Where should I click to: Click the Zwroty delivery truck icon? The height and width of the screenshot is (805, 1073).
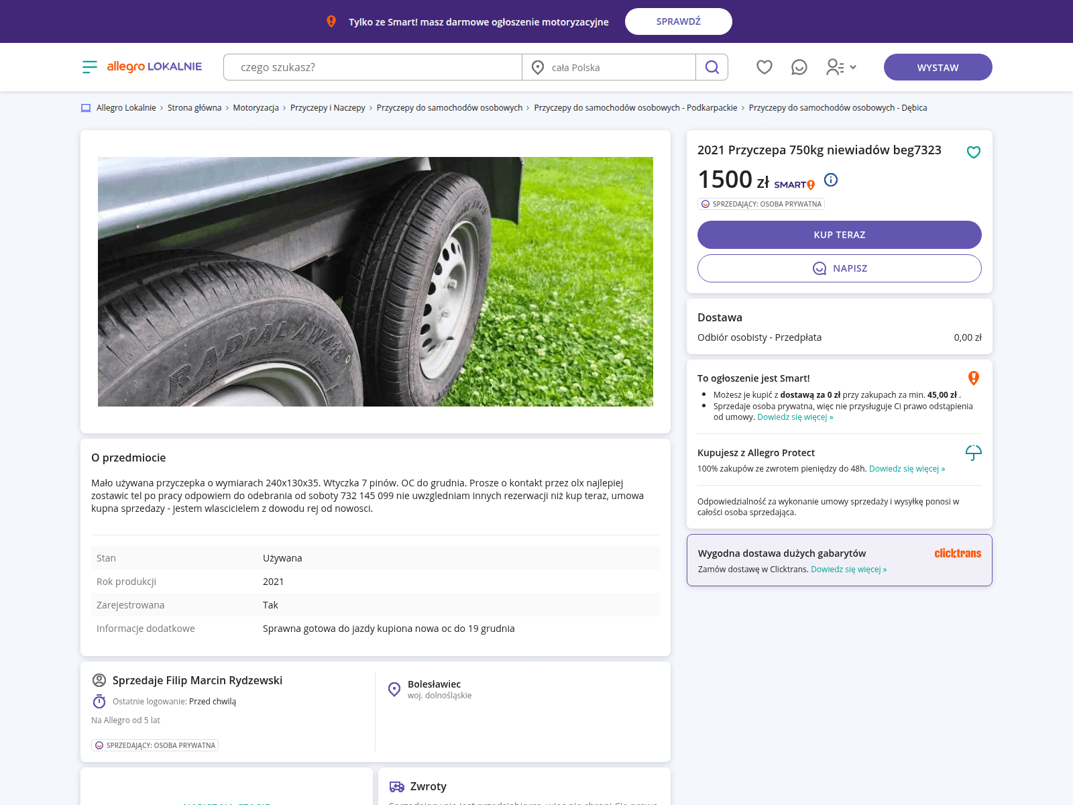point(397,787)
